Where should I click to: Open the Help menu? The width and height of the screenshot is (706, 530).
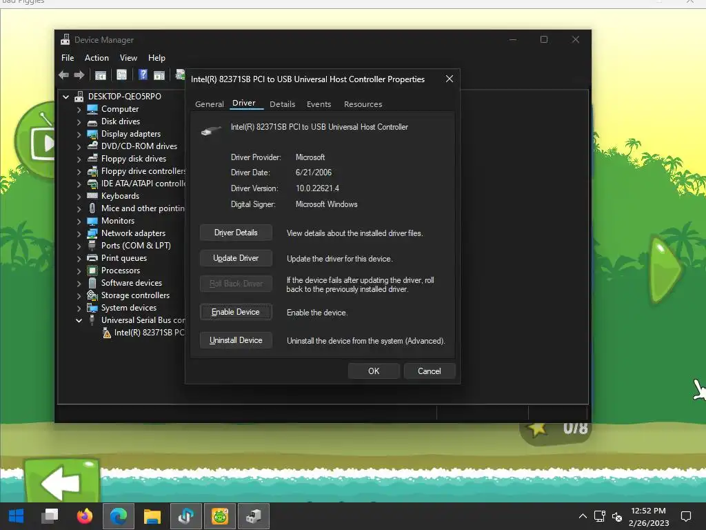pos(157,58)
